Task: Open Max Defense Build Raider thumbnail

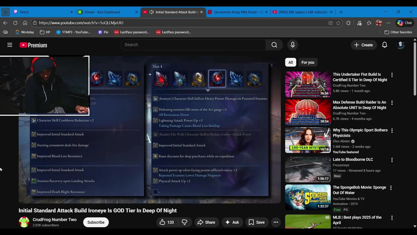Action: 308,112
